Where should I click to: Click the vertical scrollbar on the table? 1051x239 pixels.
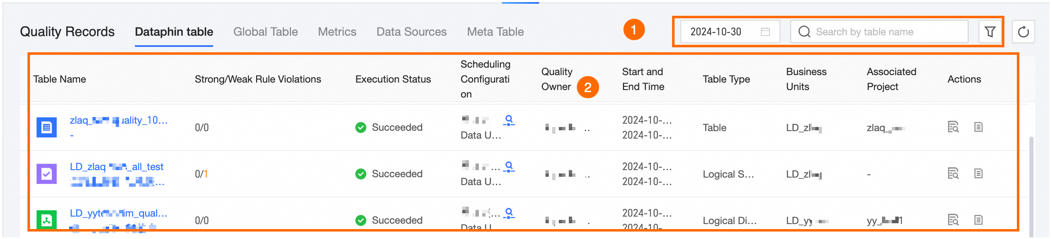coord(1031,187)
